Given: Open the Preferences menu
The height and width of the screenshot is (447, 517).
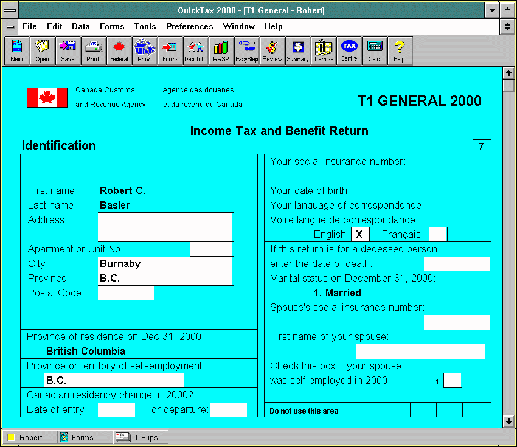Looking at the screenshot, I should click(190, 26).
